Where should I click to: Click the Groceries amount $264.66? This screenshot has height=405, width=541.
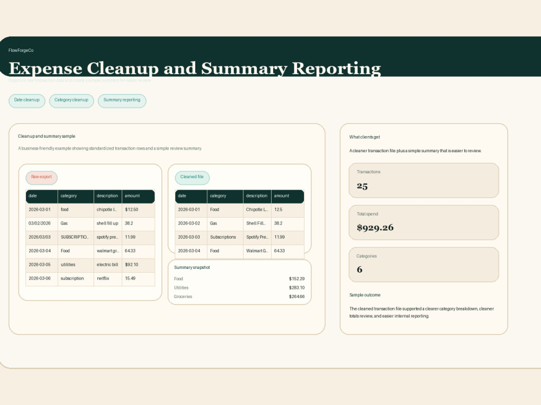pos(296,296)
